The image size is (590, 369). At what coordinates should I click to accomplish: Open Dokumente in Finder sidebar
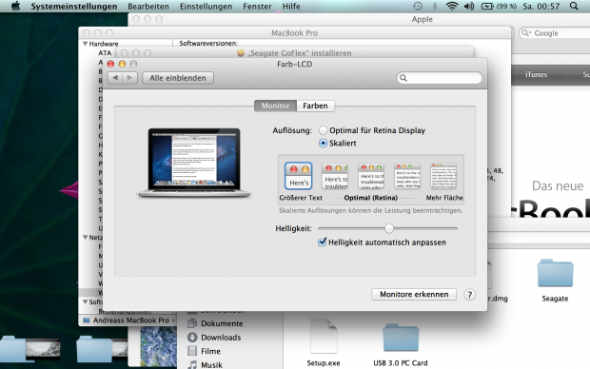pyautogui.click(x=222, y=323)
